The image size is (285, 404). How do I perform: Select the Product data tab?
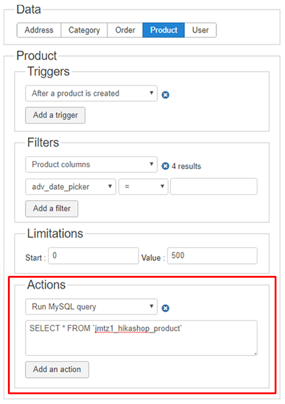coord(164,30)
